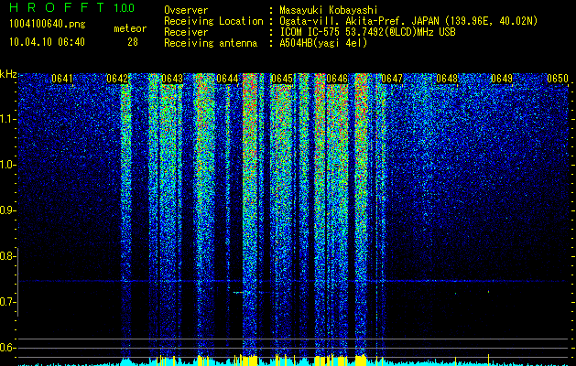Click the Ovserver field label
This screenshot has height=366, width=576.
click(186, 10)
